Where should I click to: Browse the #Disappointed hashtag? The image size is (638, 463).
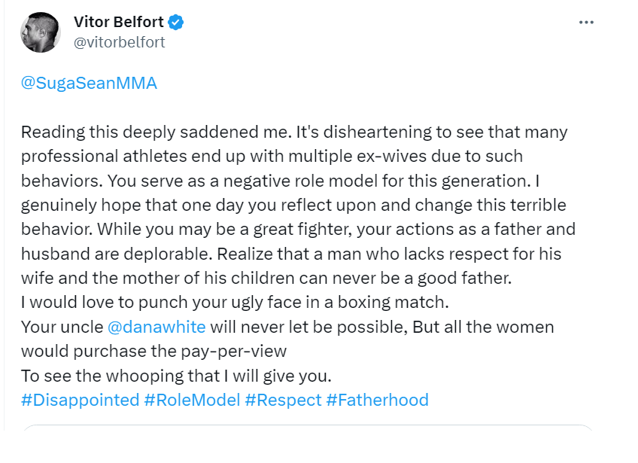[80, 400]
